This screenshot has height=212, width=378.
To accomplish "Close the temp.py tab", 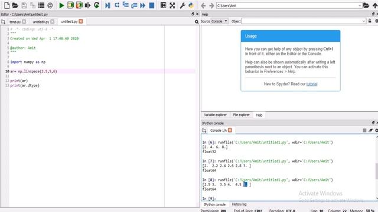I will (x=24, y=22).
